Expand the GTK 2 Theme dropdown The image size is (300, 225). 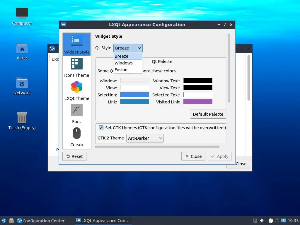pos(145,138)
